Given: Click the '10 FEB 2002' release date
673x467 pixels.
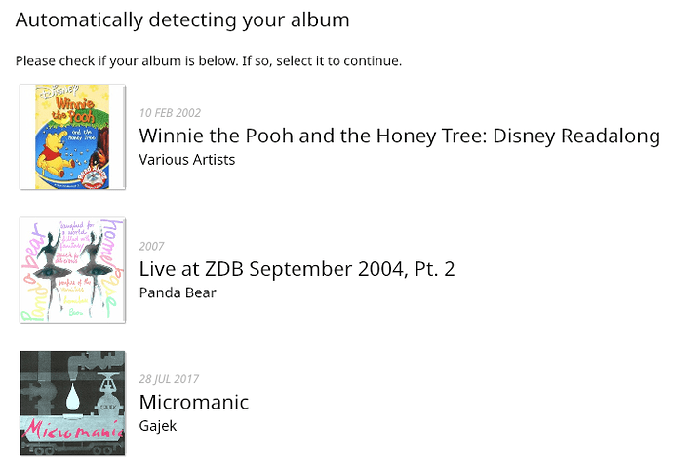Looking at the screenshot, I should [171, 113].
